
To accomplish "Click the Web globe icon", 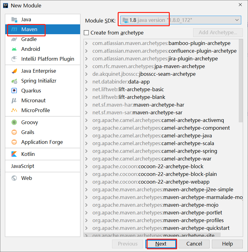I will 14,178.
